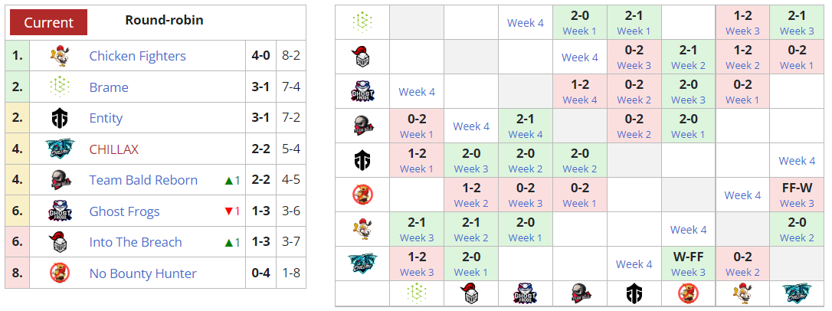The height and width of the screenshot is (311, 832).
Task: Click Entity logo in crosstable bottom row
Action: (634, 294)
